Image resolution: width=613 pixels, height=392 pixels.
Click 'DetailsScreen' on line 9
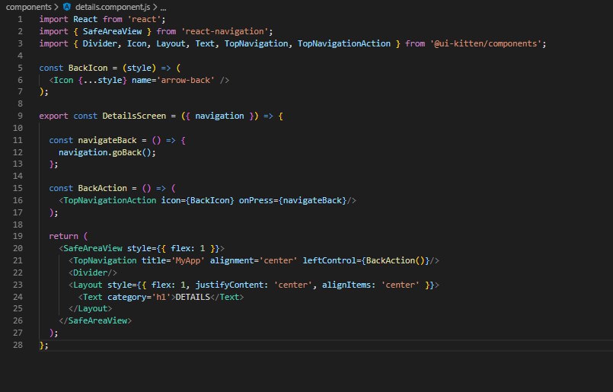[x=134, y=116]
